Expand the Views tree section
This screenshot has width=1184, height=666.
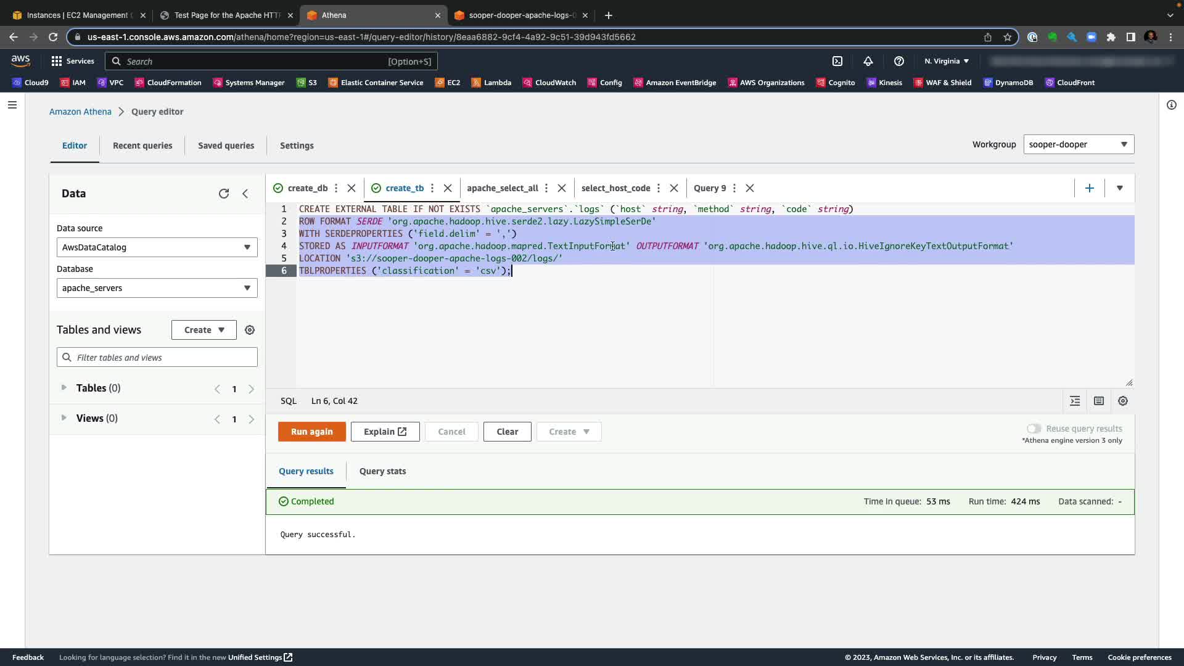(x=64, y=418)
